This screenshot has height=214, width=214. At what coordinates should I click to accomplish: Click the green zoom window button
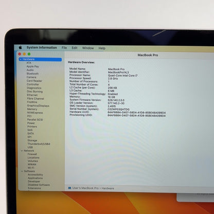pyautogui.click(x=29, y=54)
